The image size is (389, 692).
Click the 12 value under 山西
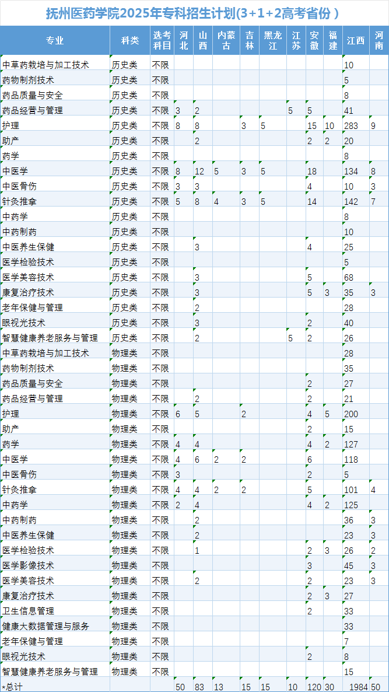[200, 172]
